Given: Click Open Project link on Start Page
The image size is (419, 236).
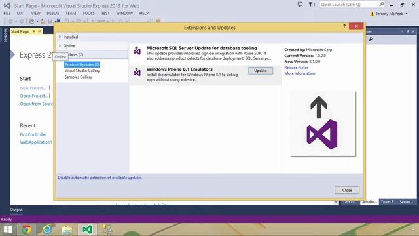Looking at the screenshot, I should (x=33, y=96).
